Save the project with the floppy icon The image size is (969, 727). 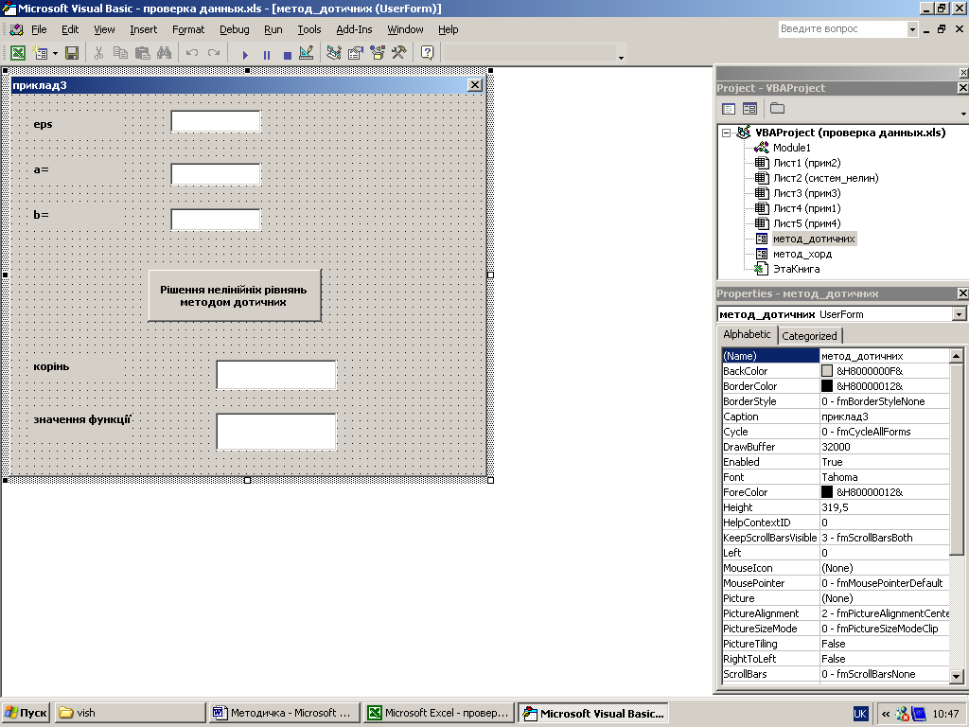72,53
